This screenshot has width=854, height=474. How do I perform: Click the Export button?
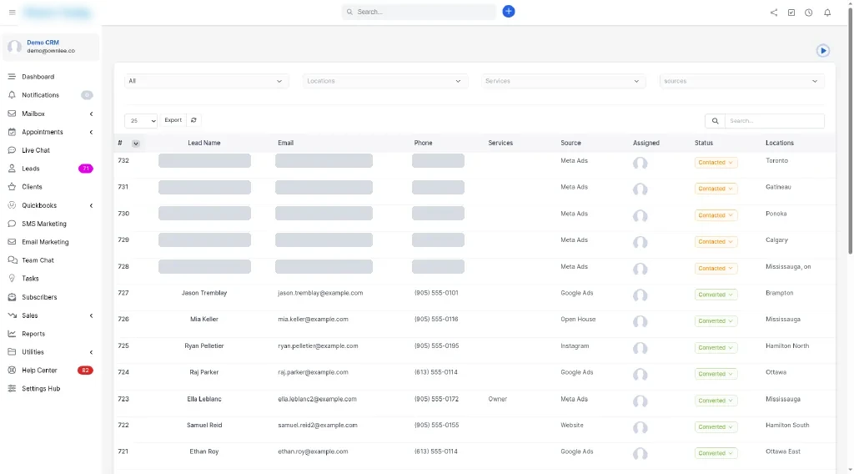173,120
